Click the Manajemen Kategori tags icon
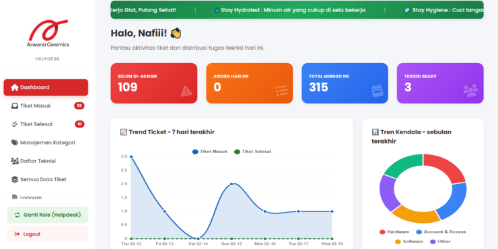The height and width of the screenshot is (249, 498). 15,142
